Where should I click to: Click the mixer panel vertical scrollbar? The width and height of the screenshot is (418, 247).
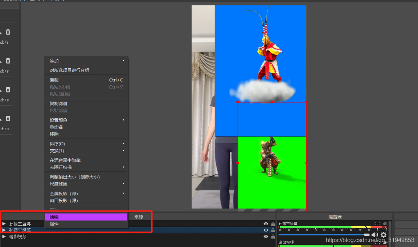click(x=390, y=234)
